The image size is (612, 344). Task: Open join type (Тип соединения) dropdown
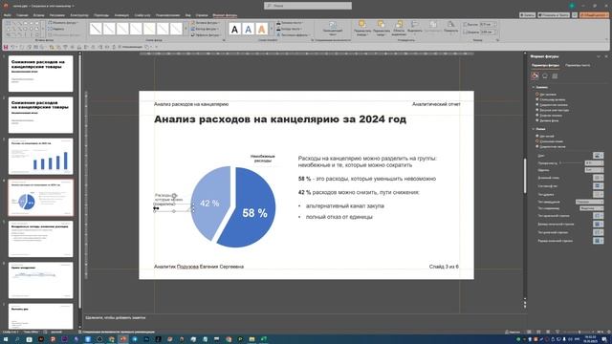click(591, 208)
